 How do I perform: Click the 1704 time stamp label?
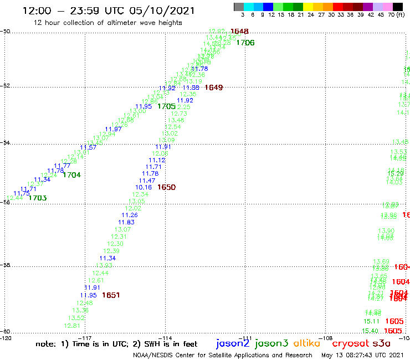[x=72, y=175]
